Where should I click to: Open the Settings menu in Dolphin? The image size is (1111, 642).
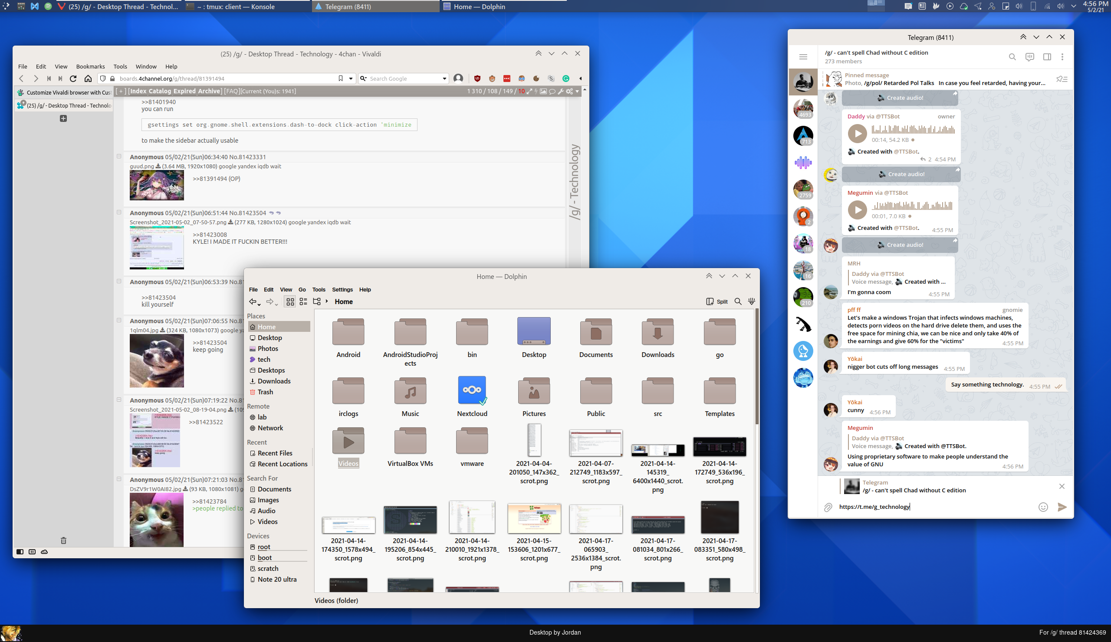click(x=342, y=289)
